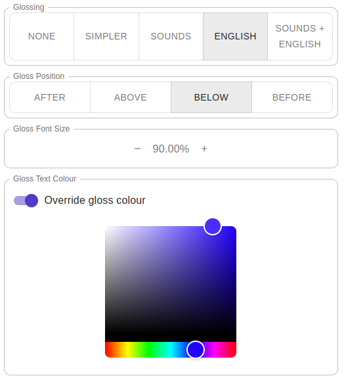
Task: Pick green on the hue bar
Action: pyautogui.click(x=148, y=350)
